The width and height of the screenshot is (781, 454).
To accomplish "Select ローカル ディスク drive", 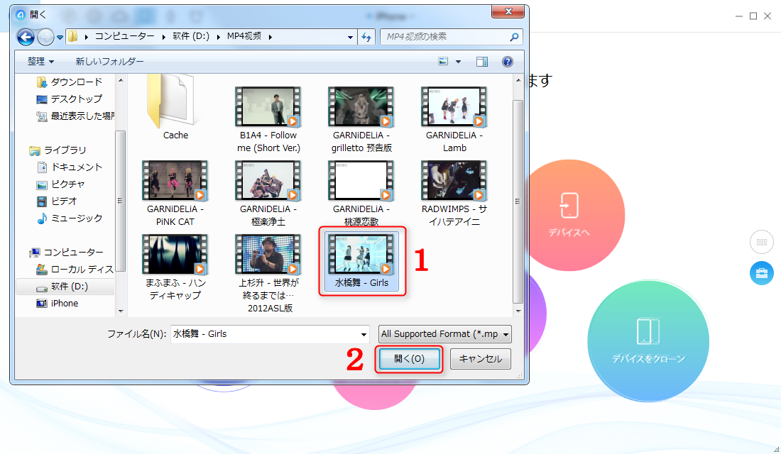I will (75, 270).
